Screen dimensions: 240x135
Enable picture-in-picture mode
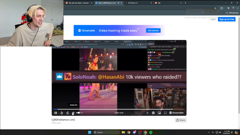click(x=159, y=113)
